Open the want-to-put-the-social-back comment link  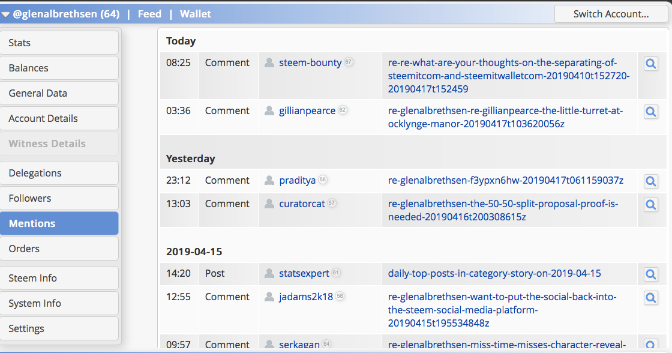point(502,310)
